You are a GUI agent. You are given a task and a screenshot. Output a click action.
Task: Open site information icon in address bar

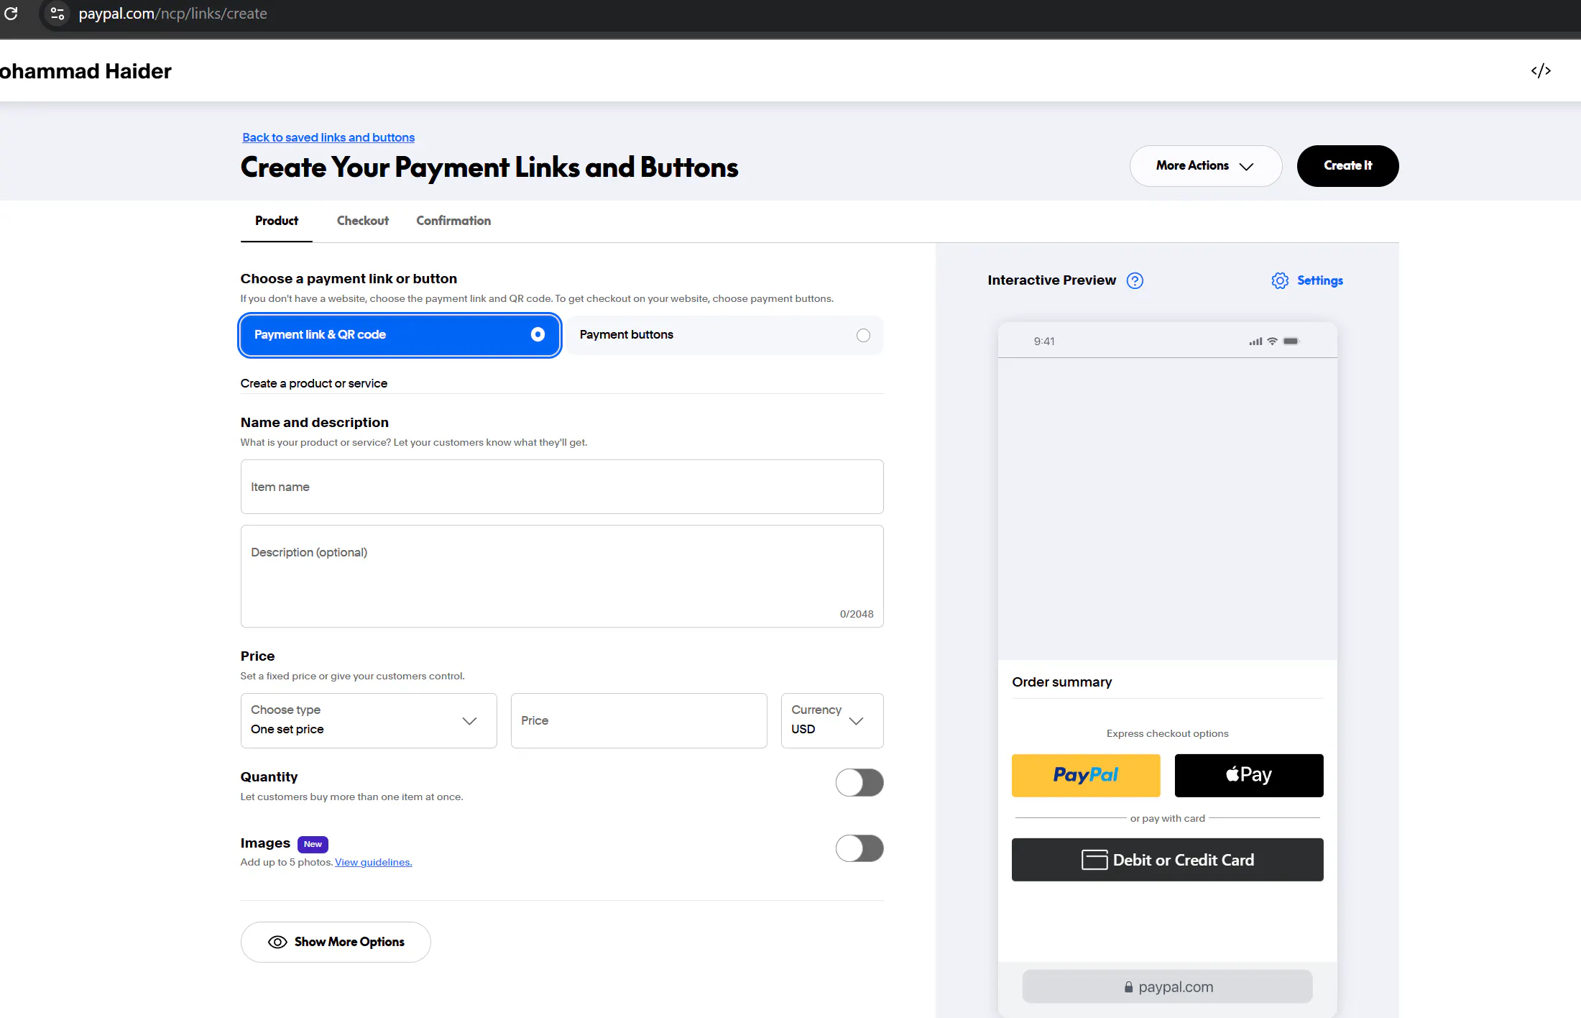pos(57,14)
